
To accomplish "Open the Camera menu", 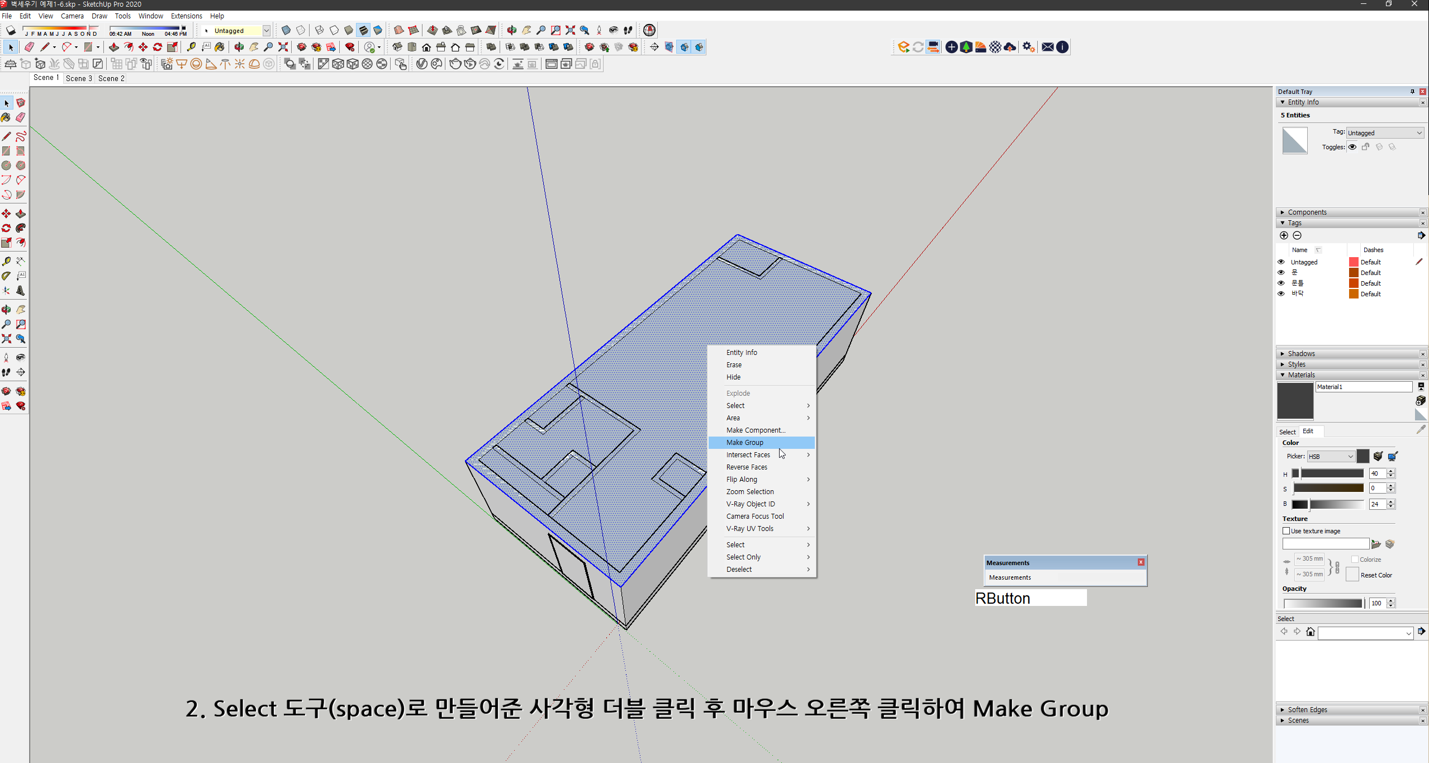I will (x=72, y=16).
